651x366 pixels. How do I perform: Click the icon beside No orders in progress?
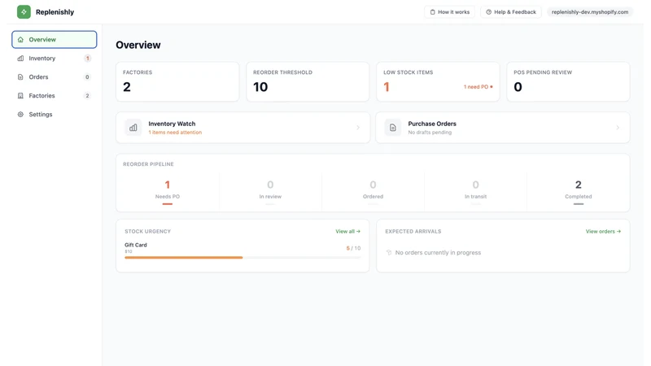(x=389, y=252)
